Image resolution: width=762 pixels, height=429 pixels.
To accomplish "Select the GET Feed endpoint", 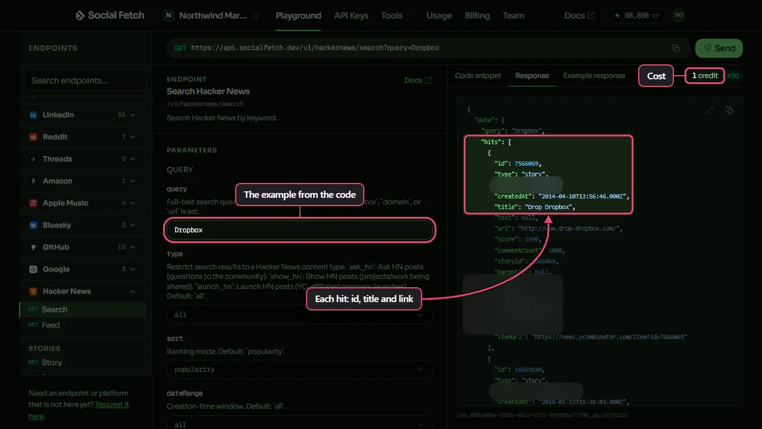I will point(83,325).
